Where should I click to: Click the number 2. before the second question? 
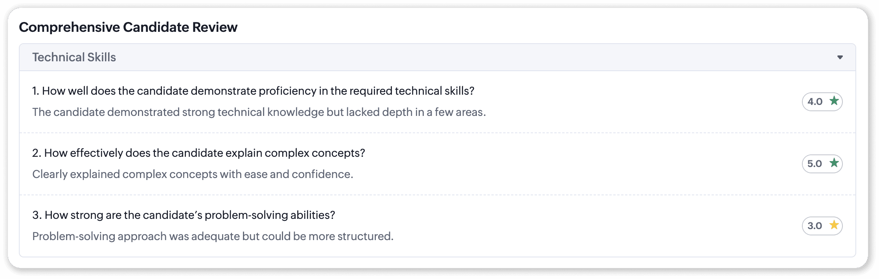click(x=37, y=153)
